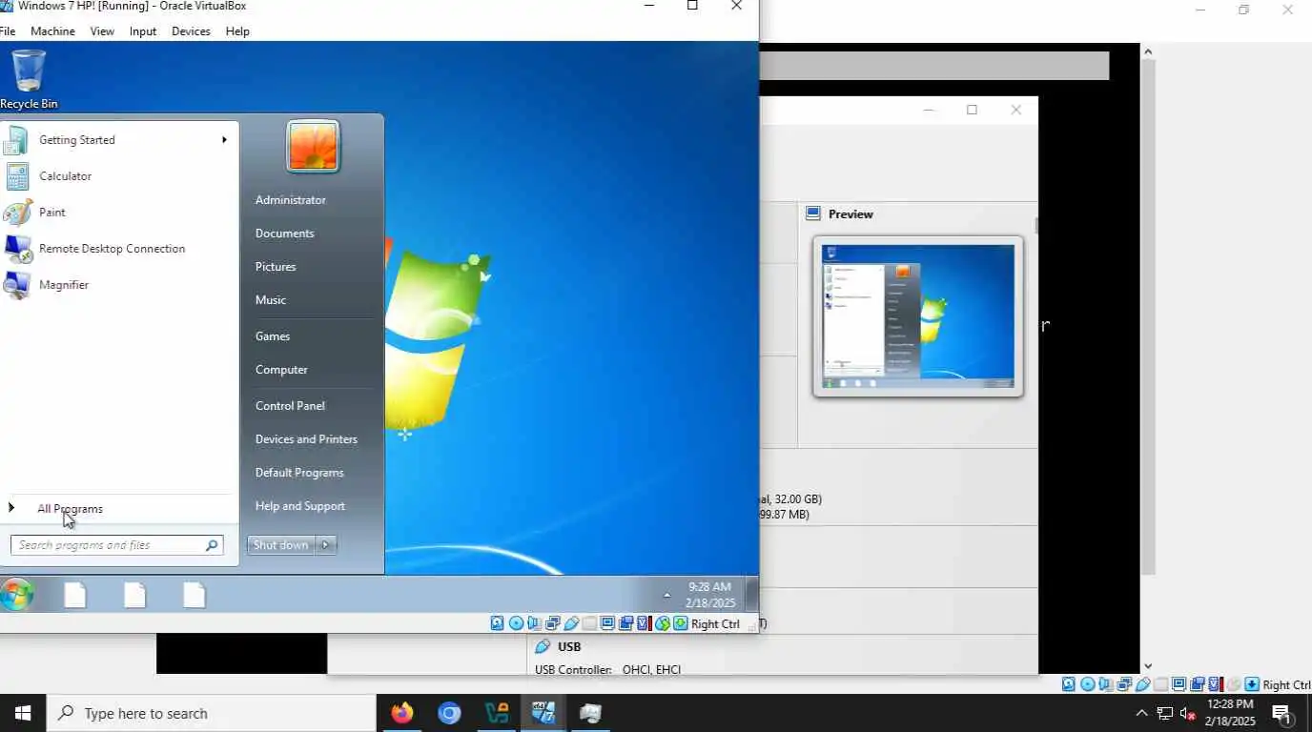Open Computer from the Start menu
This screenshot has height=732, width=1312.
(281, 370)
